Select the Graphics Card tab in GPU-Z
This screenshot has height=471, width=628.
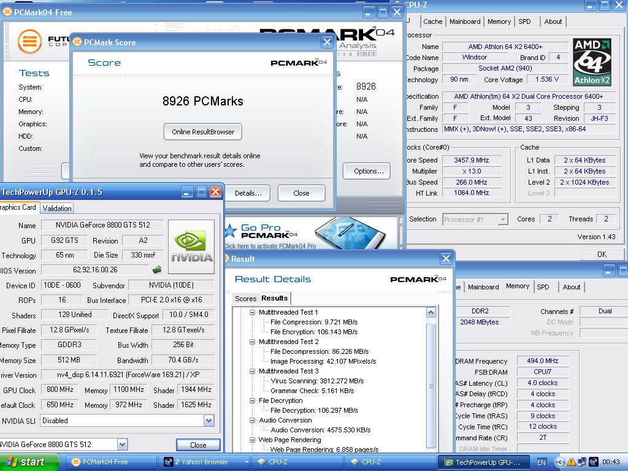pos(18,207)
